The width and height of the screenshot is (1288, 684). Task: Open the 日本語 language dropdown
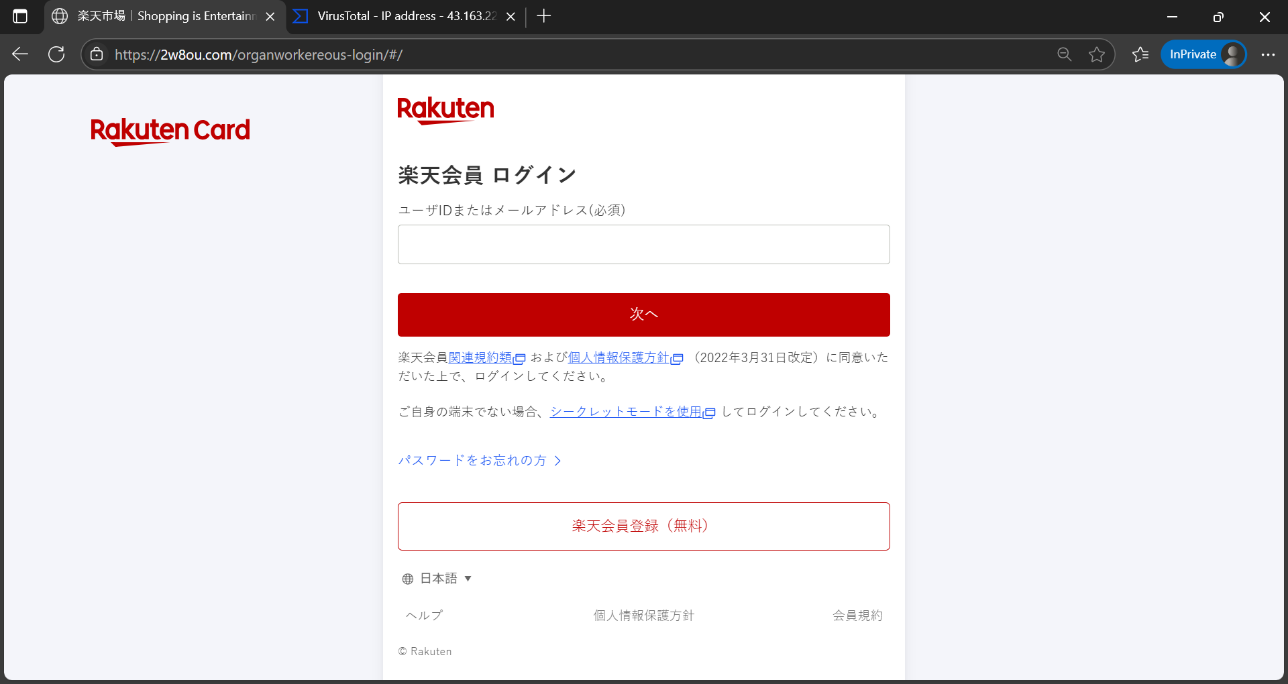pos(437,578)
